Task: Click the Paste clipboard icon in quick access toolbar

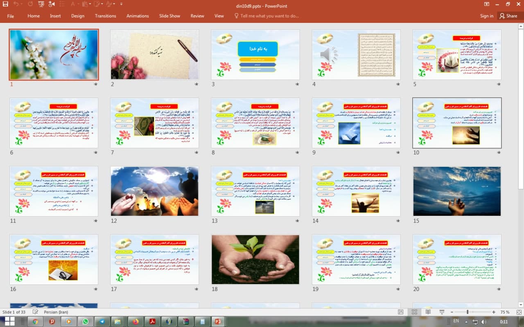Action: coord(85,4)
